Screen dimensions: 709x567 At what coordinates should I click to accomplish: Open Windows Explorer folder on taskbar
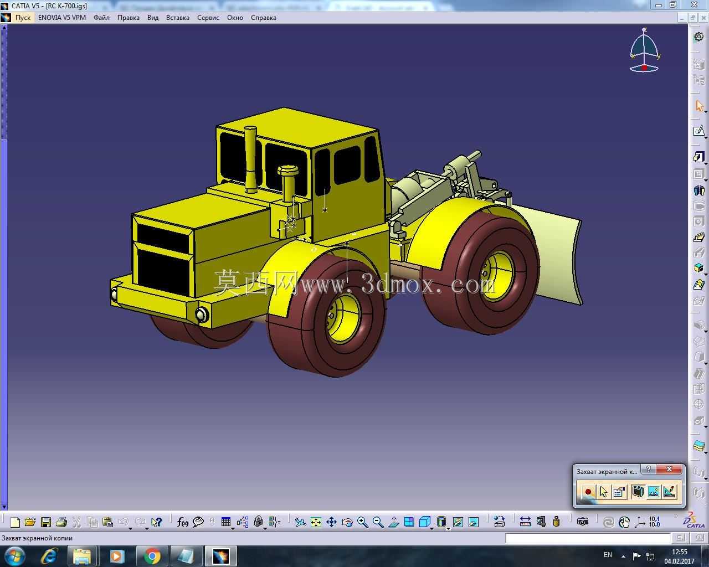click(82, 556)
